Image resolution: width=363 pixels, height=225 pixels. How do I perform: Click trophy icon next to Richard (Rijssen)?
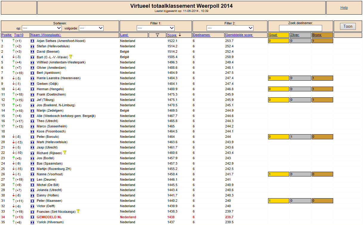(x=64, y=152)
